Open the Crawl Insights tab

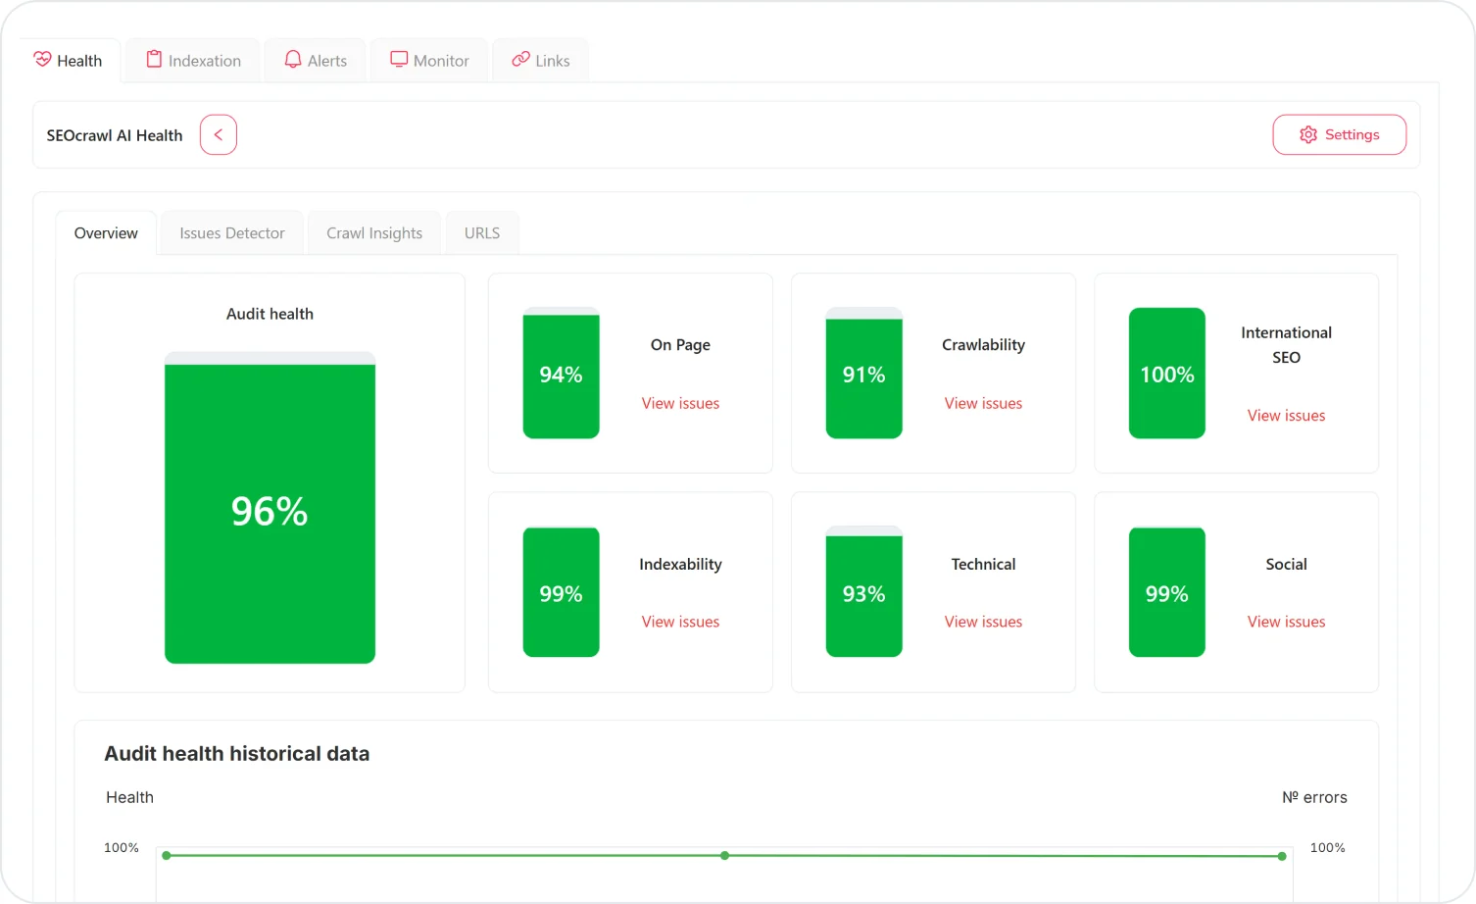[374, 233]
